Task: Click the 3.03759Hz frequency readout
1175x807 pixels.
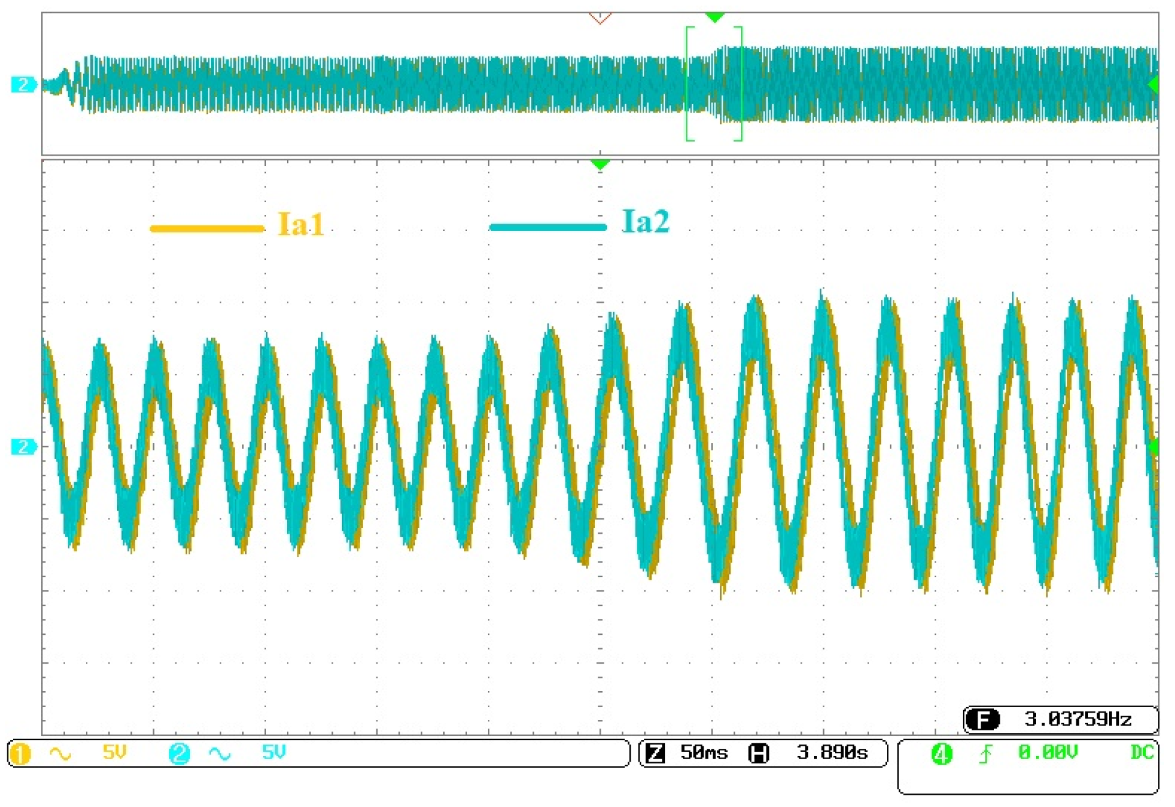Action: click(x=1078, y=719)
